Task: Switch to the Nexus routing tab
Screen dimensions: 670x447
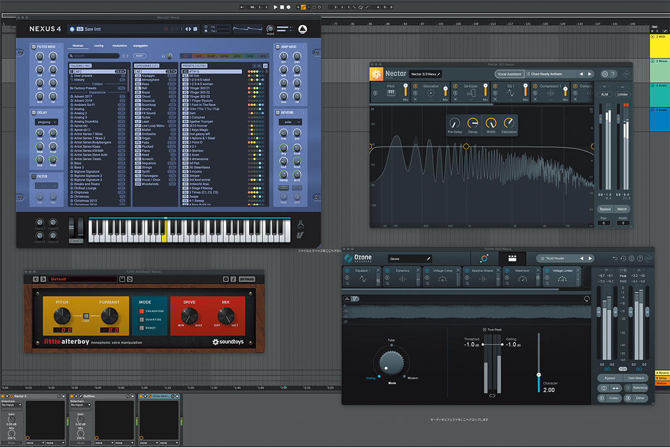Action: pos(99,46)
